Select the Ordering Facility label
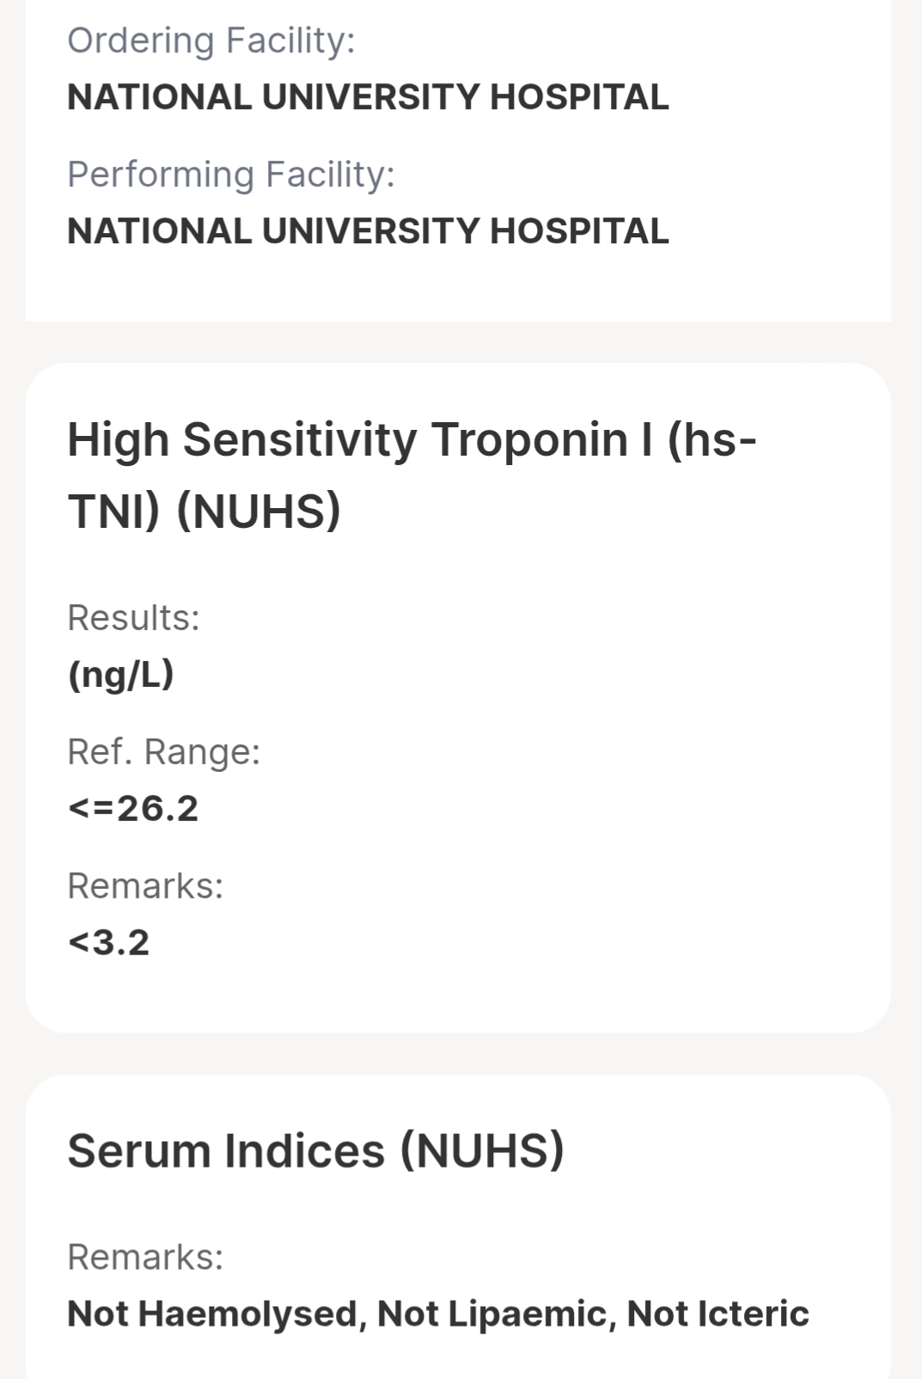 coord(211,40)
